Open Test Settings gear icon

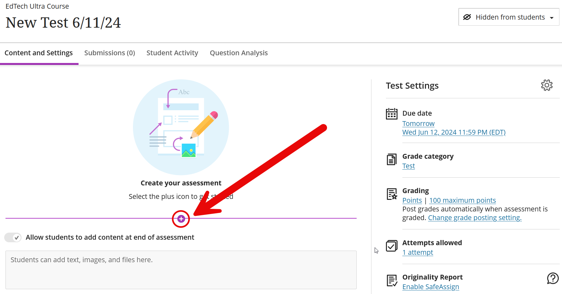[547, 85]
